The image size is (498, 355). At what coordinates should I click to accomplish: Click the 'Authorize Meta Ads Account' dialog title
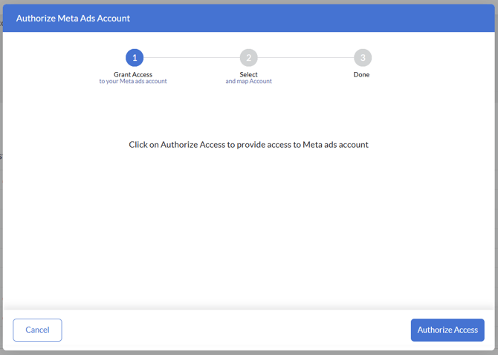(x=73, y=19)
